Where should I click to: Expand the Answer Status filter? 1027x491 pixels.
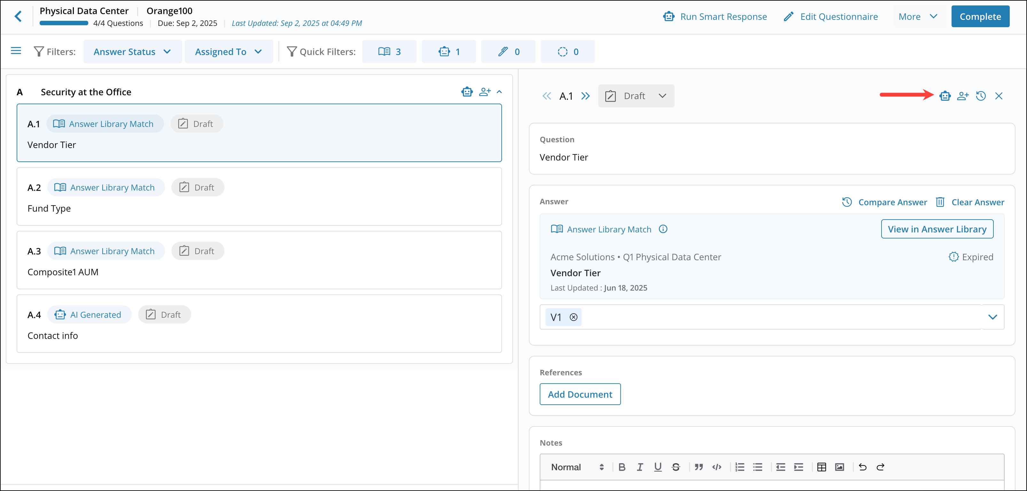pyautogui.click(x=132, y=51)
